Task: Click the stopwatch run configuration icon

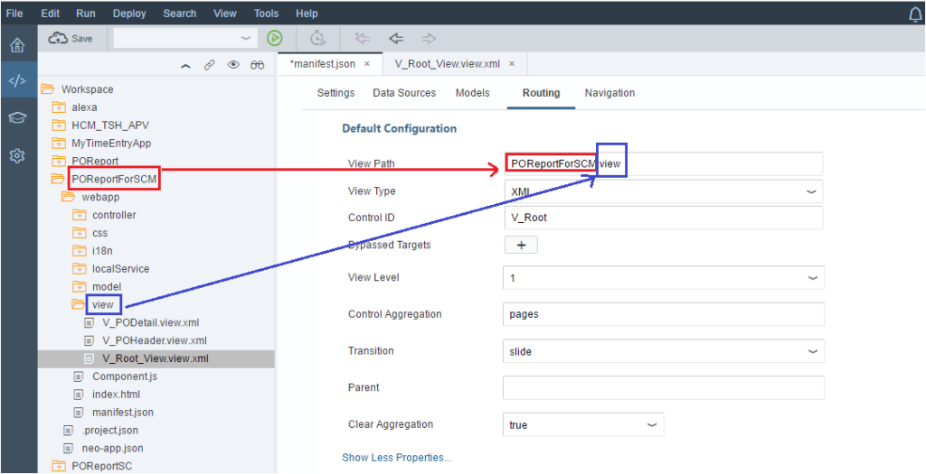Action: [317, 38]
